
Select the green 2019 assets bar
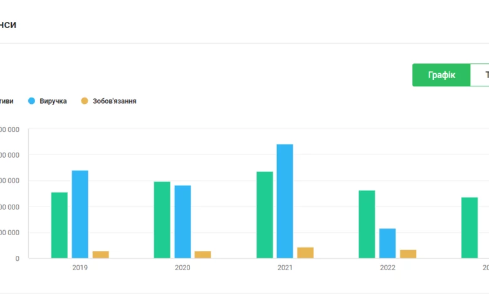click(x=60, y=225)
